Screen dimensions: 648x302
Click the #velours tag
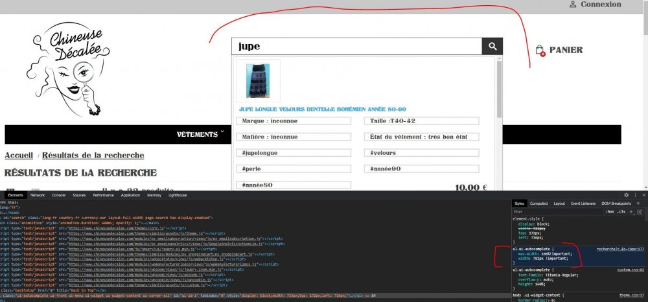click(x=422, y=153)
